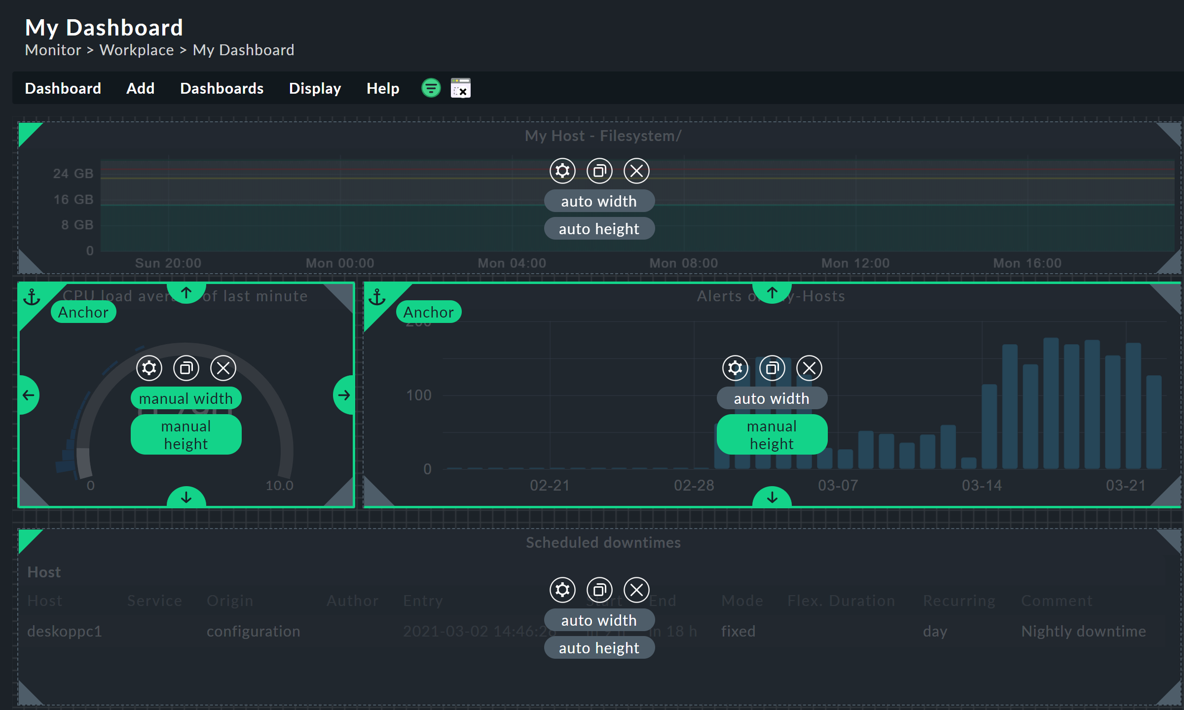Toggle auto height on Filesystem chart
This screenshot has height=710, width=1184.
598,228
